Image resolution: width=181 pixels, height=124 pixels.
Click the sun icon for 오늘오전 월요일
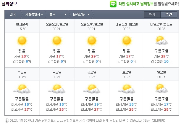[56, 40]
